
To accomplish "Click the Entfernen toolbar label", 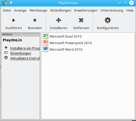I will pos(81,28).
